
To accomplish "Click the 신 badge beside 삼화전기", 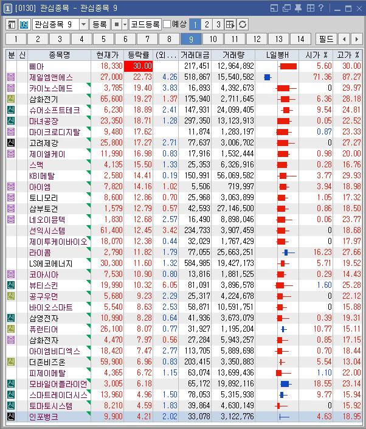I will [11, 99].
